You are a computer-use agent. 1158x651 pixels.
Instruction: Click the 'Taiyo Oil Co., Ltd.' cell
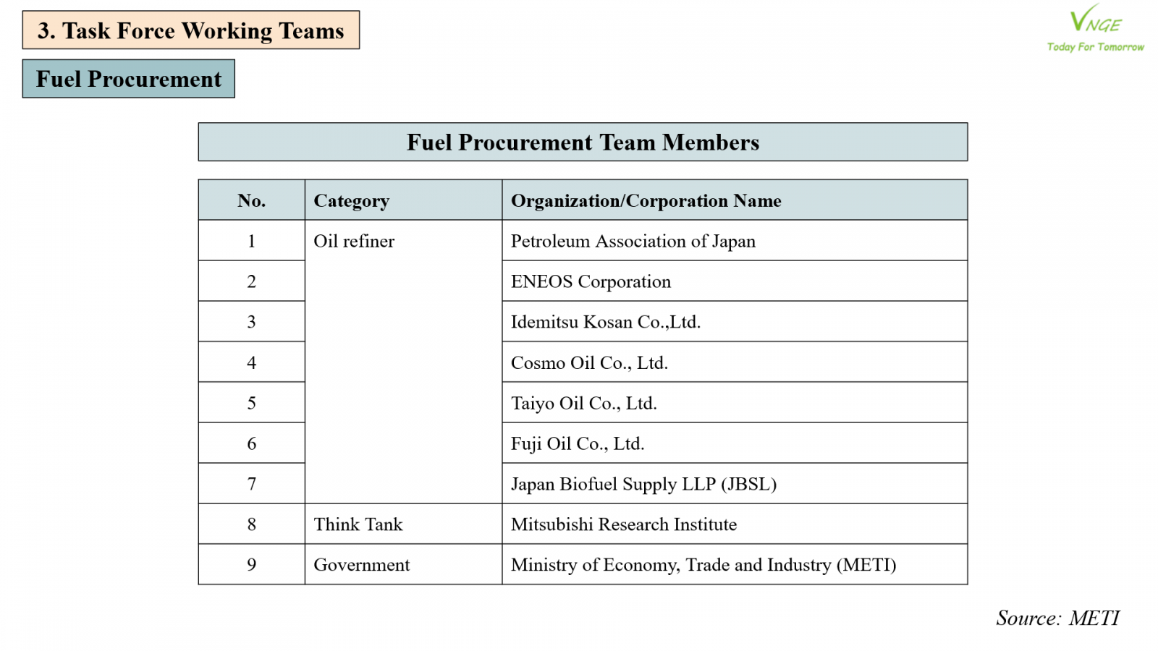[x=584, y=403]
